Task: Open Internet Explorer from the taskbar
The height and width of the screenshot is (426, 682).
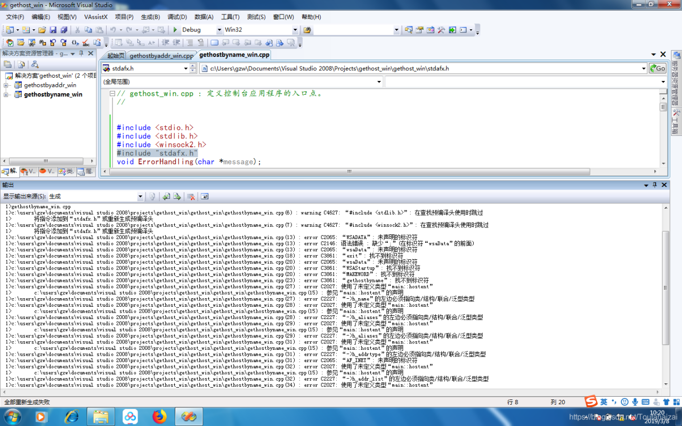Action: coord(71,416)
